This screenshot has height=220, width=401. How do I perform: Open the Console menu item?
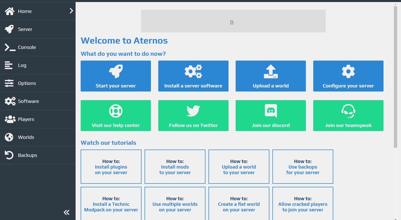click(x=38, y=47)
